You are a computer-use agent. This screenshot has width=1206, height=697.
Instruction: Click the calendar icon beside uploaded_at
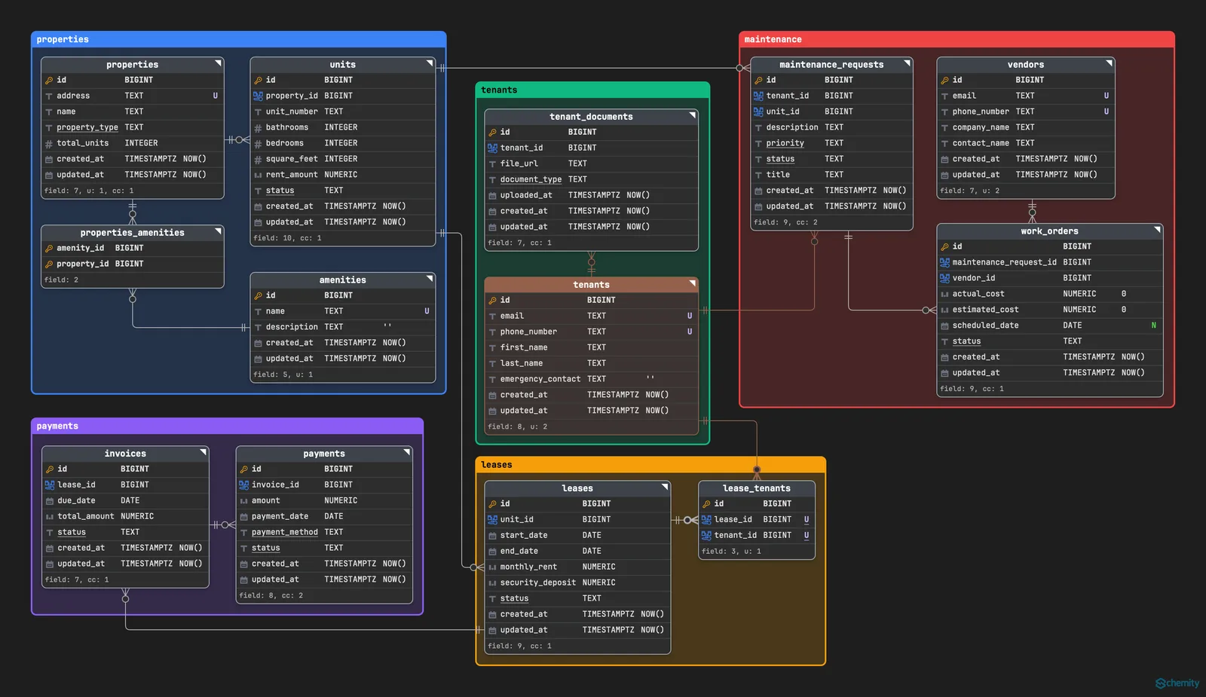(492, 195)
